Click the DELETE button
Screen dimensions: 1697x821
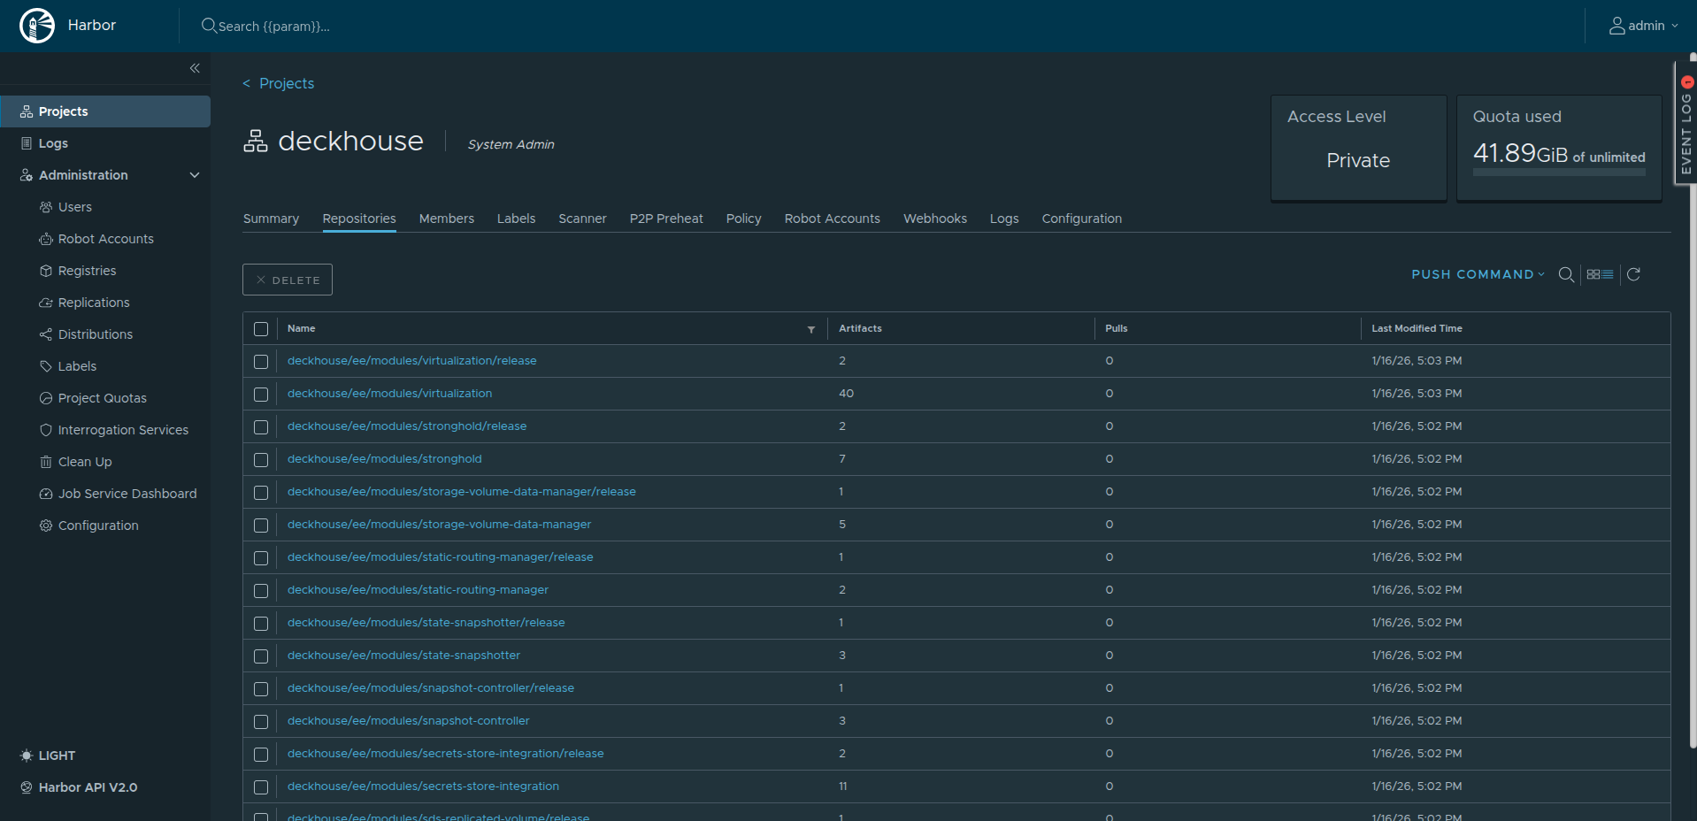pos(287,279)
